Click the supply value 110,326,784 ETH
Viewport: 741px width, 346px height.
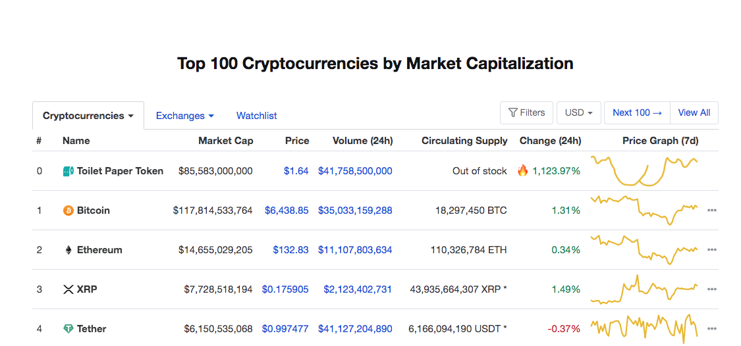(469, 250)
